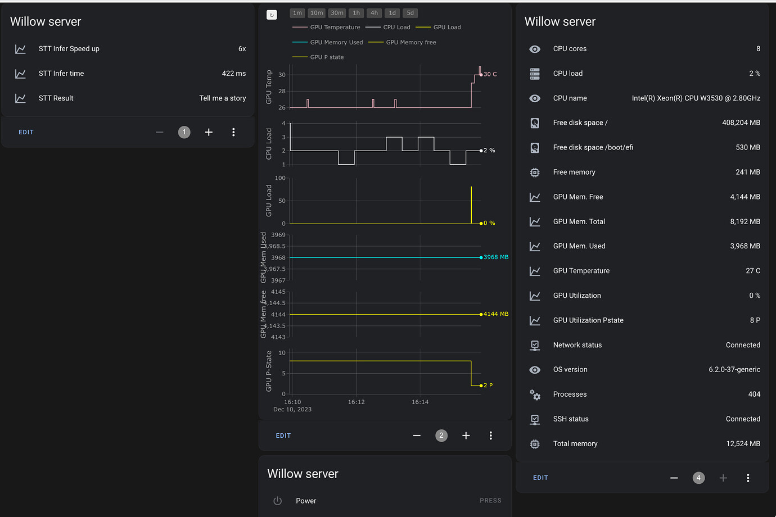The width and height of the screenshot is (776, 517).
Task: Click the Free memory chip icon
Action: pyautogui.click(x=535, y=173)
